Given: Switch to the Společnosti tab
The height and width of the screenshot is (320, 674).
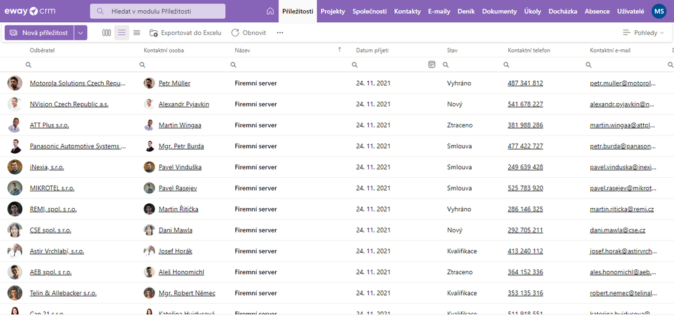Looking at the screenshot, I should click(x=369, y=11).
